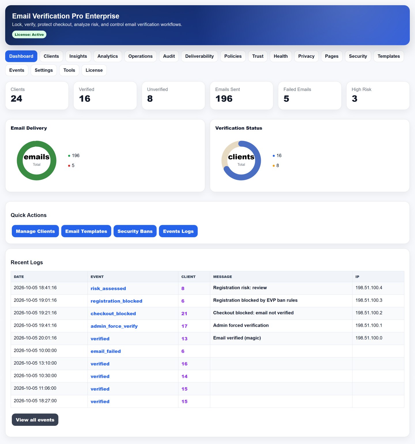
Task: Open the checkout_blocked event link
Action: 113,314
